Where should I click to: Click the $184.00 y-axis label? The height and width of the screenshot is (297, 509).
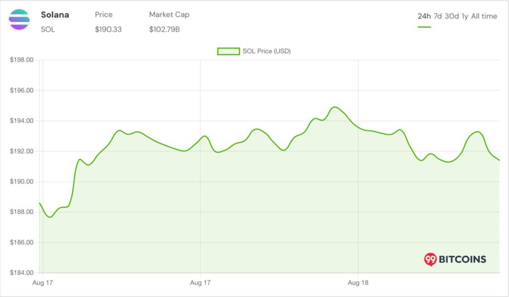(21, 273)
